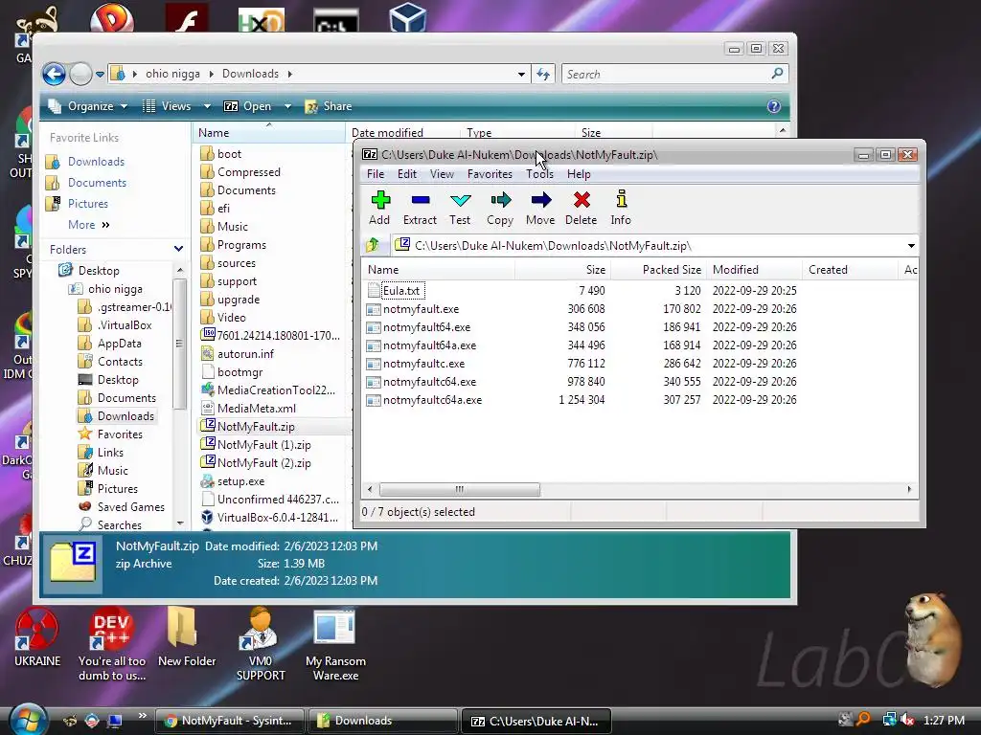
Task: Click the Open button in Explorer toolbar
Action: pyautogui.click(x=248, y=106)
